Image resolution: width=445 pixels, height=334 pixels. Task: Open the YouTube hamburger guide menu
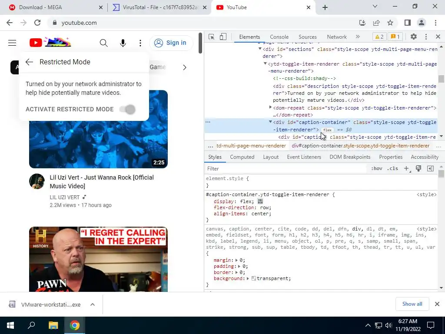pos(12,43)
